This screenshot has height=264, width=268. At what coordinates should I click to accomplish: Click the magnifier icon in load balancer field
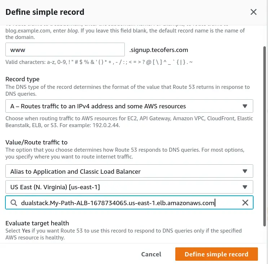click(x=14, y=203)
